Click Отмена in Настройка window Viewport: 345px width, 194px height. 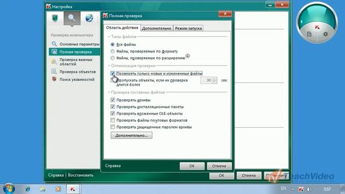249,175
